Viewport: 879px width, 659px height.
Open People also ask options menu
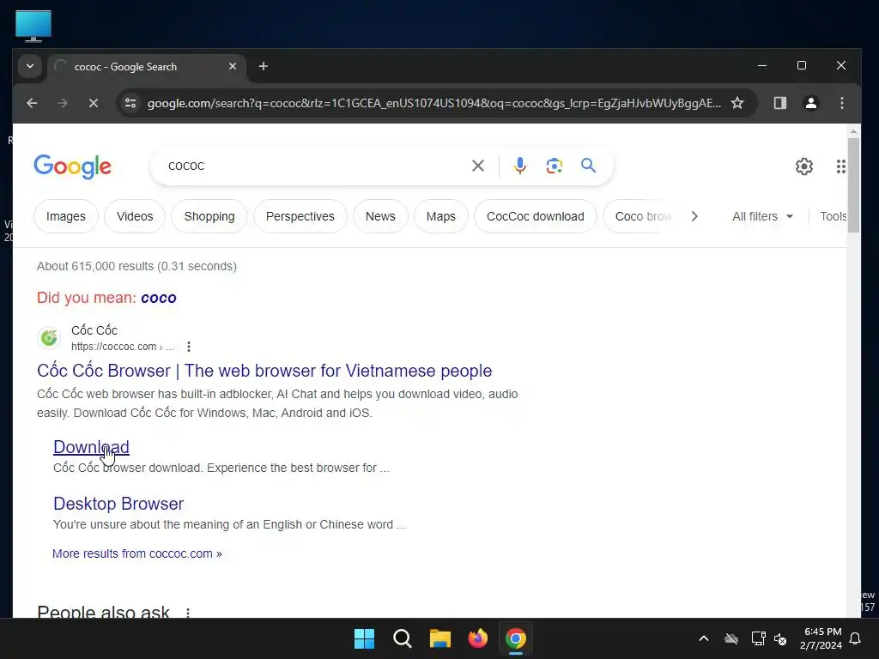tap(188, 613)
